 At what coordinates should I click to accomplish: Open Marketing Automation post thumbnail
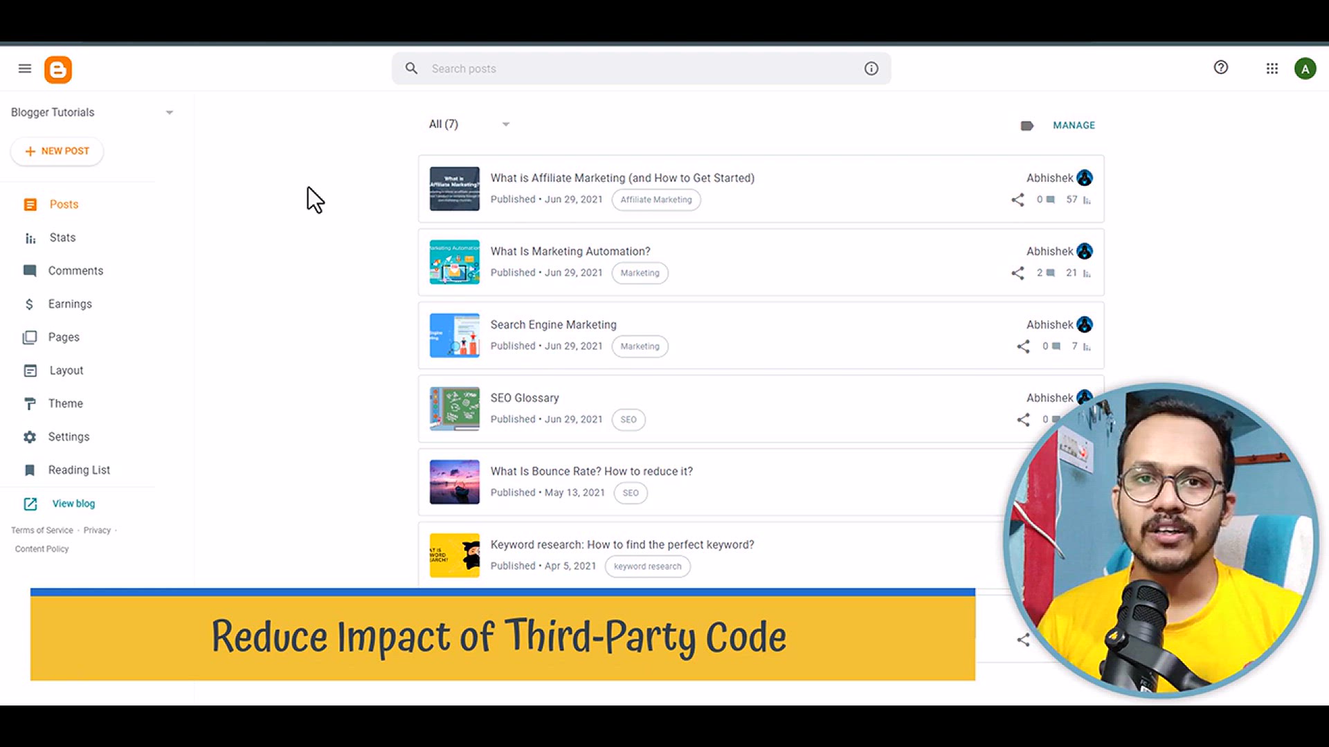click(454, 262)
